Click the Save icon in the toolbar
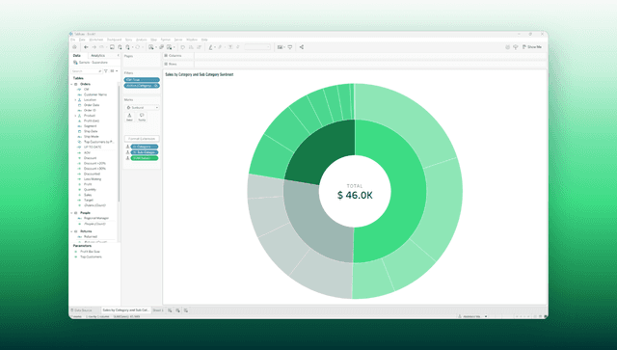Screen dimensions: 617x350 pos(112,47)
